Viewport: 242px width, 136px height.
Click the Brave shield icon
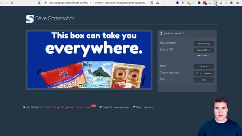pos(152,3)
